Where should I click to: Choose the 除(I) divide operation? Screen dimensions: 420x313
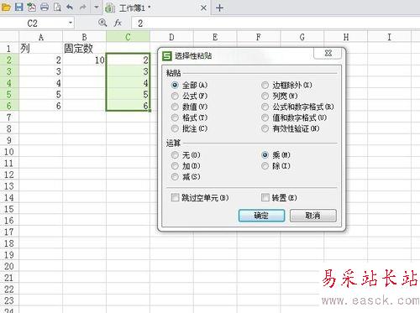coord(276,166)
